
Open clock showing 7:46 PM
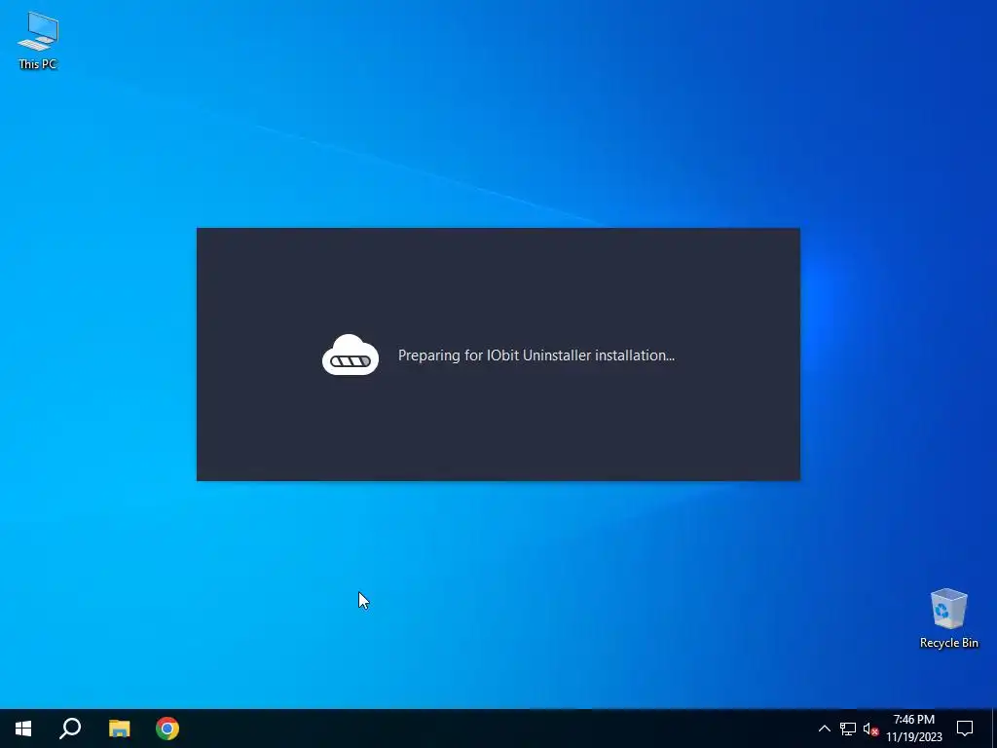pos(913,729)
